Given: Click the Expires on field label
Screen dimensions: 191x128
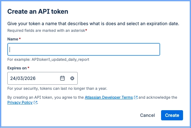Looking at the screenshot, I should 17,68.
